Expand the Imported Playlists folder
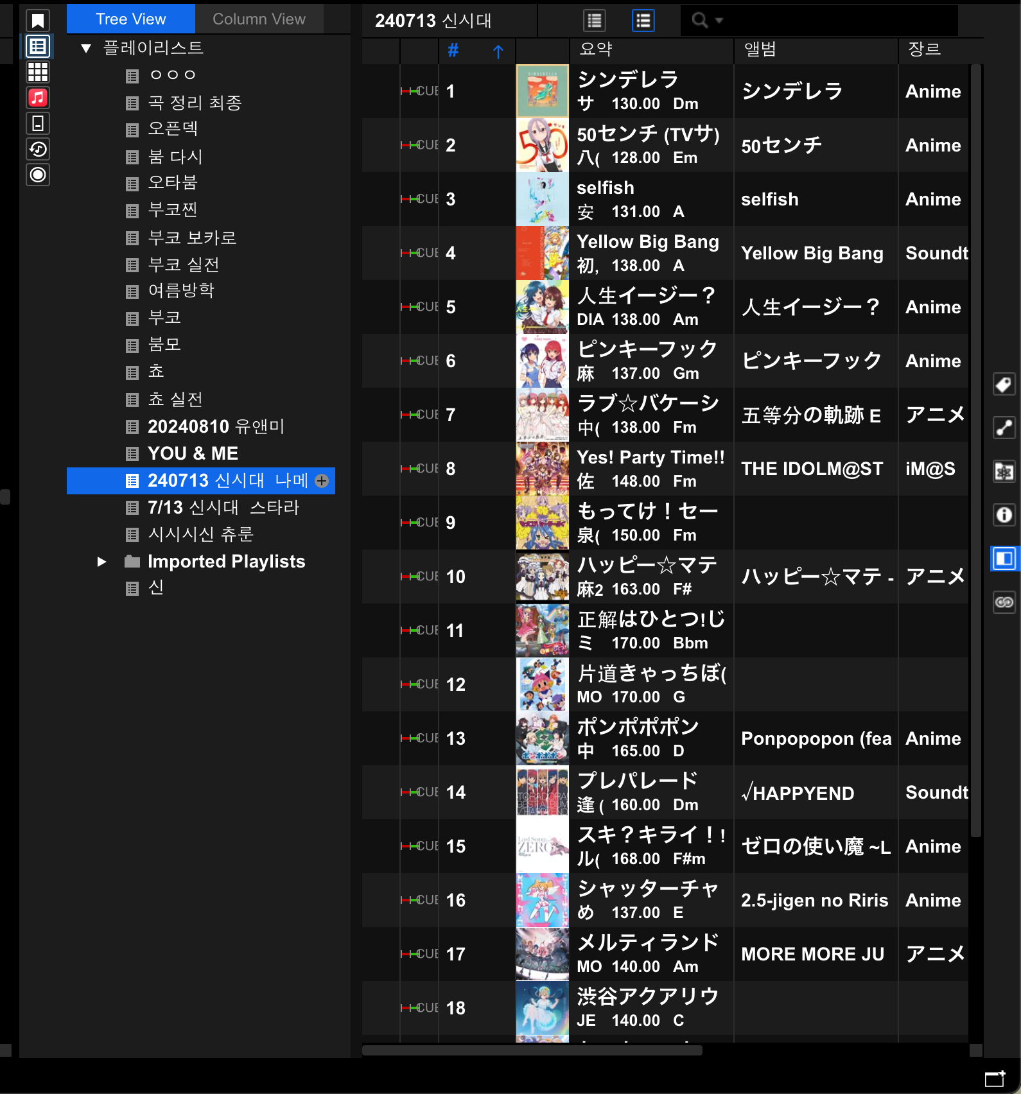Screen dimensions: 1021x1094 point(101,562)
